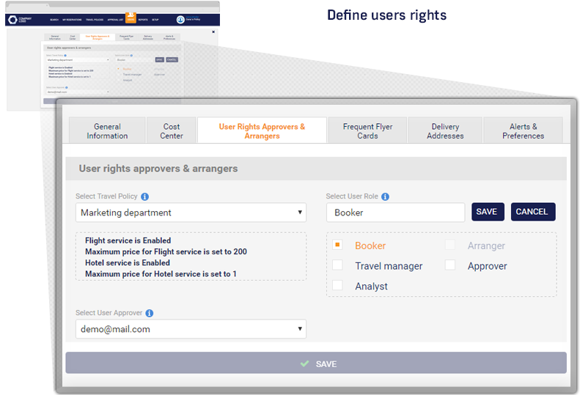Click the Booker user role text field
580x395 pixels.
pos(395,213)
